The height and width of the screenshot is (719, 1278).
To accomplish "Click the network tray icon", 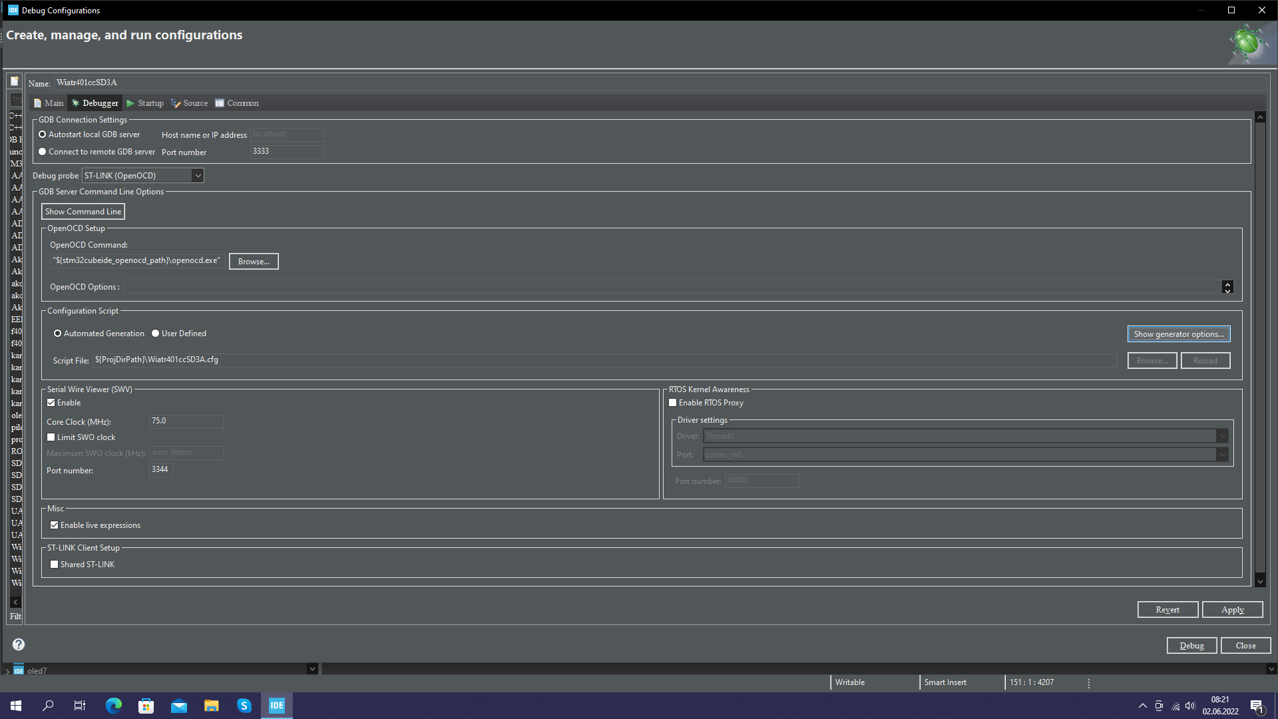I will pos(1175,706).
